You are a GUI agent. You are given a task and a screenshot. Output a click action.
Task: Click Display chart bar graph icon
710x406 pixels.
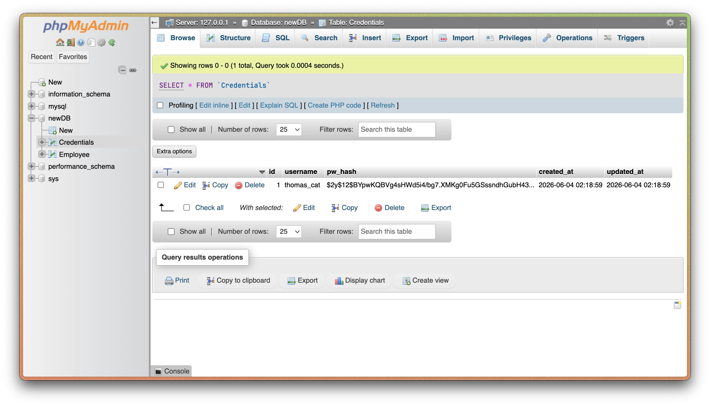pos(339,281)
